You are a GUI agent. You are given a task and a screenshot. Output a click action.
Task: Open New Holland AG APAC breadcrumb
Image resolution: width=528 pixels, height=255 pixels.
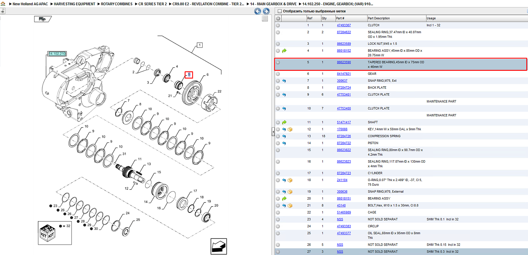[x=30, y=4]
